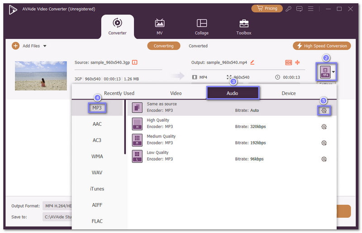Open the ID3 metadata editor icon
The width and height of the screenshot is (362, 233).
[x=288, y=62]
